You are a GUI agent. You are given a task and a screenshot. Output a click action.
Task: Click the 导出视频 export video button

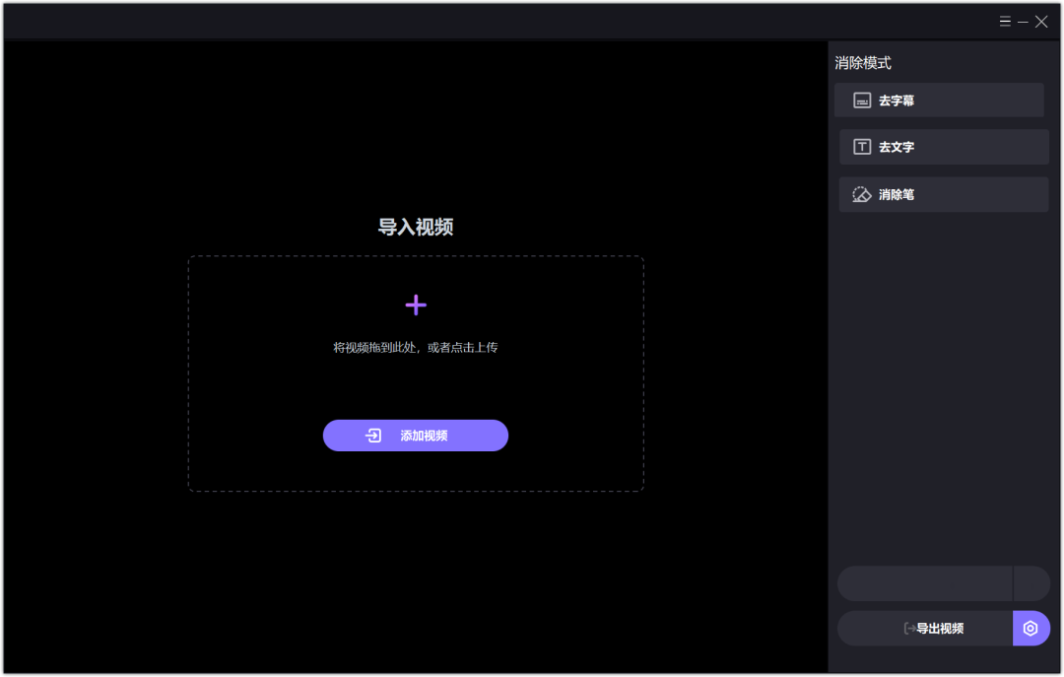(925, 628)
